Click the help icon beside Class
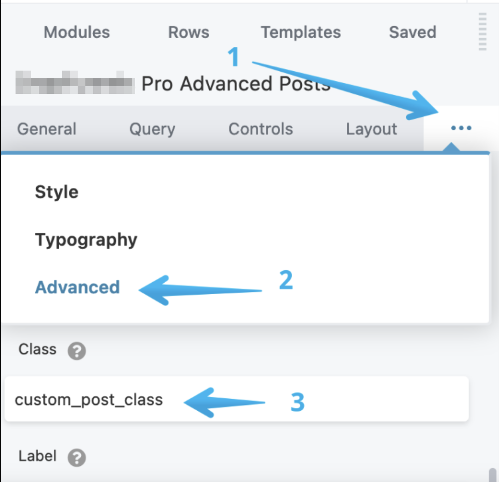The width and height of the screenshot is (499, 482). [x=77, y=351]
